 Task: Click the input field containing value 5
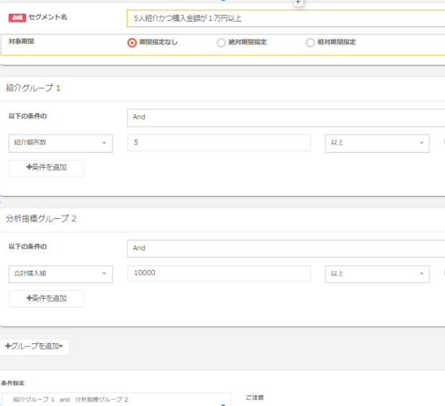pos(218,143)
